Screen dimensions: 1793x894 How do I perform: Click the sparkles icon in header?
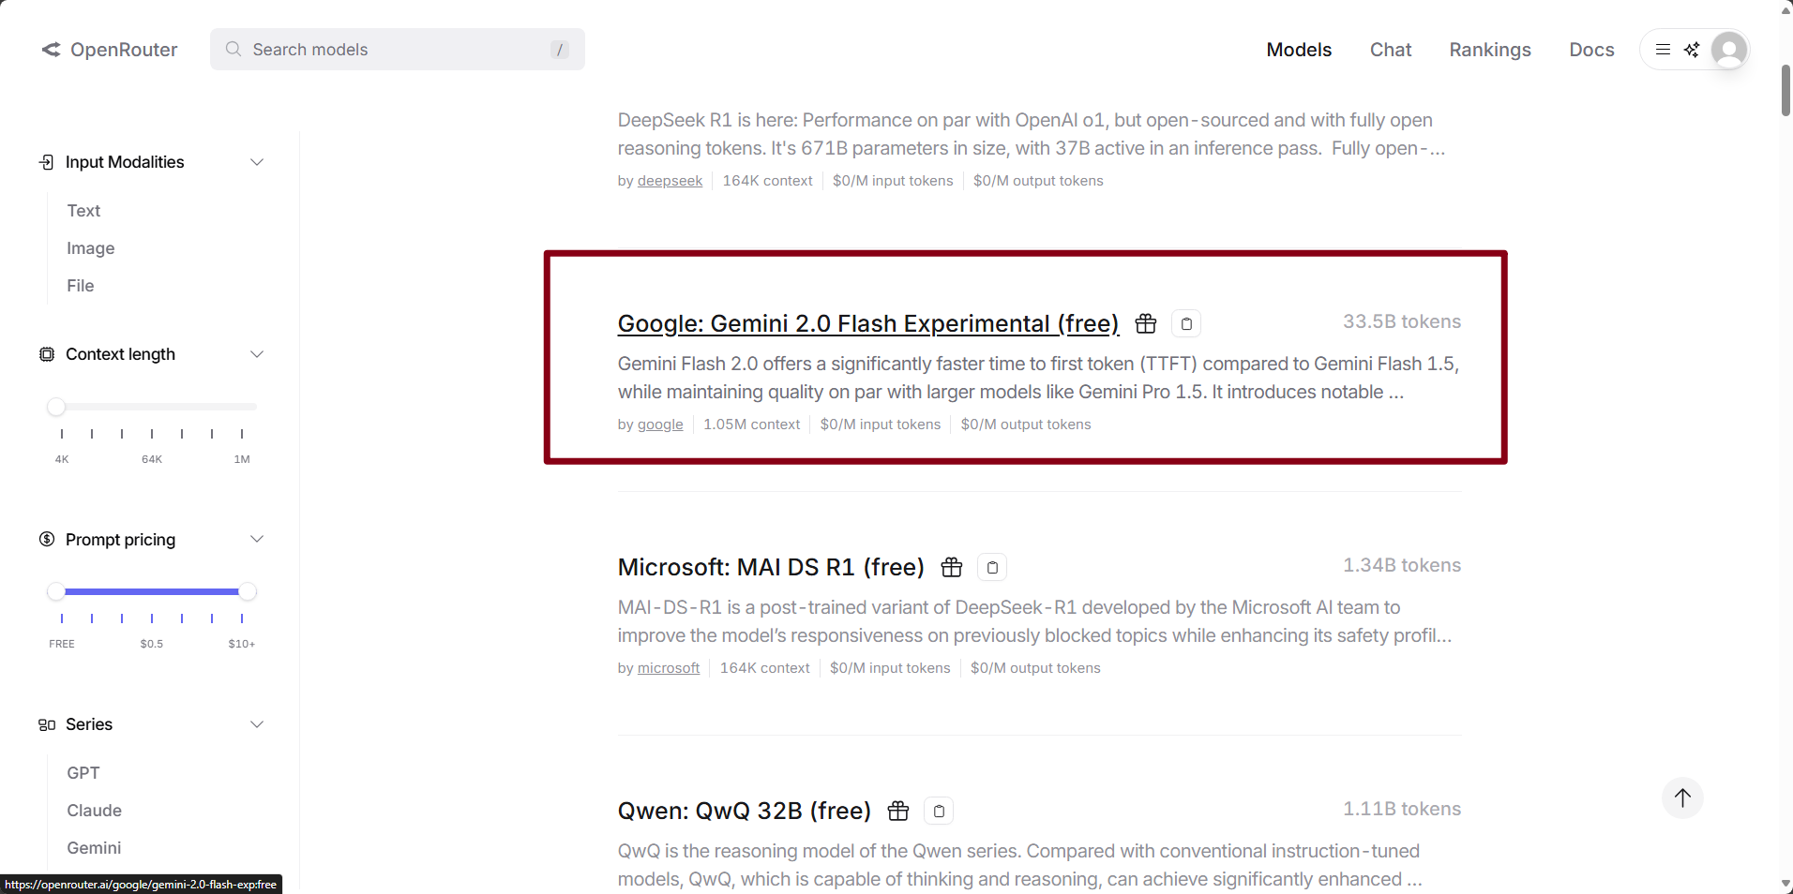pyautogui.click(x=1692, y=50)
